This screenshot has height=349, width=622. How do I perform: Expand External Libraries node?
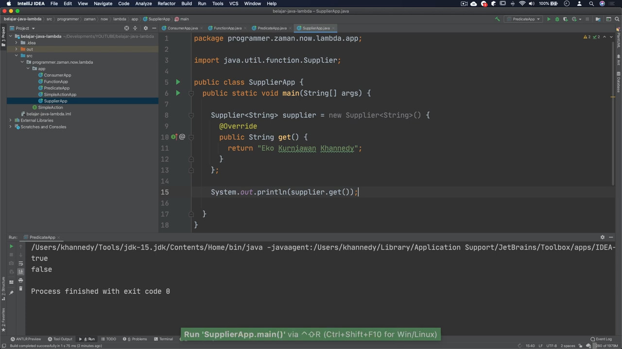[x=10, y=120]
